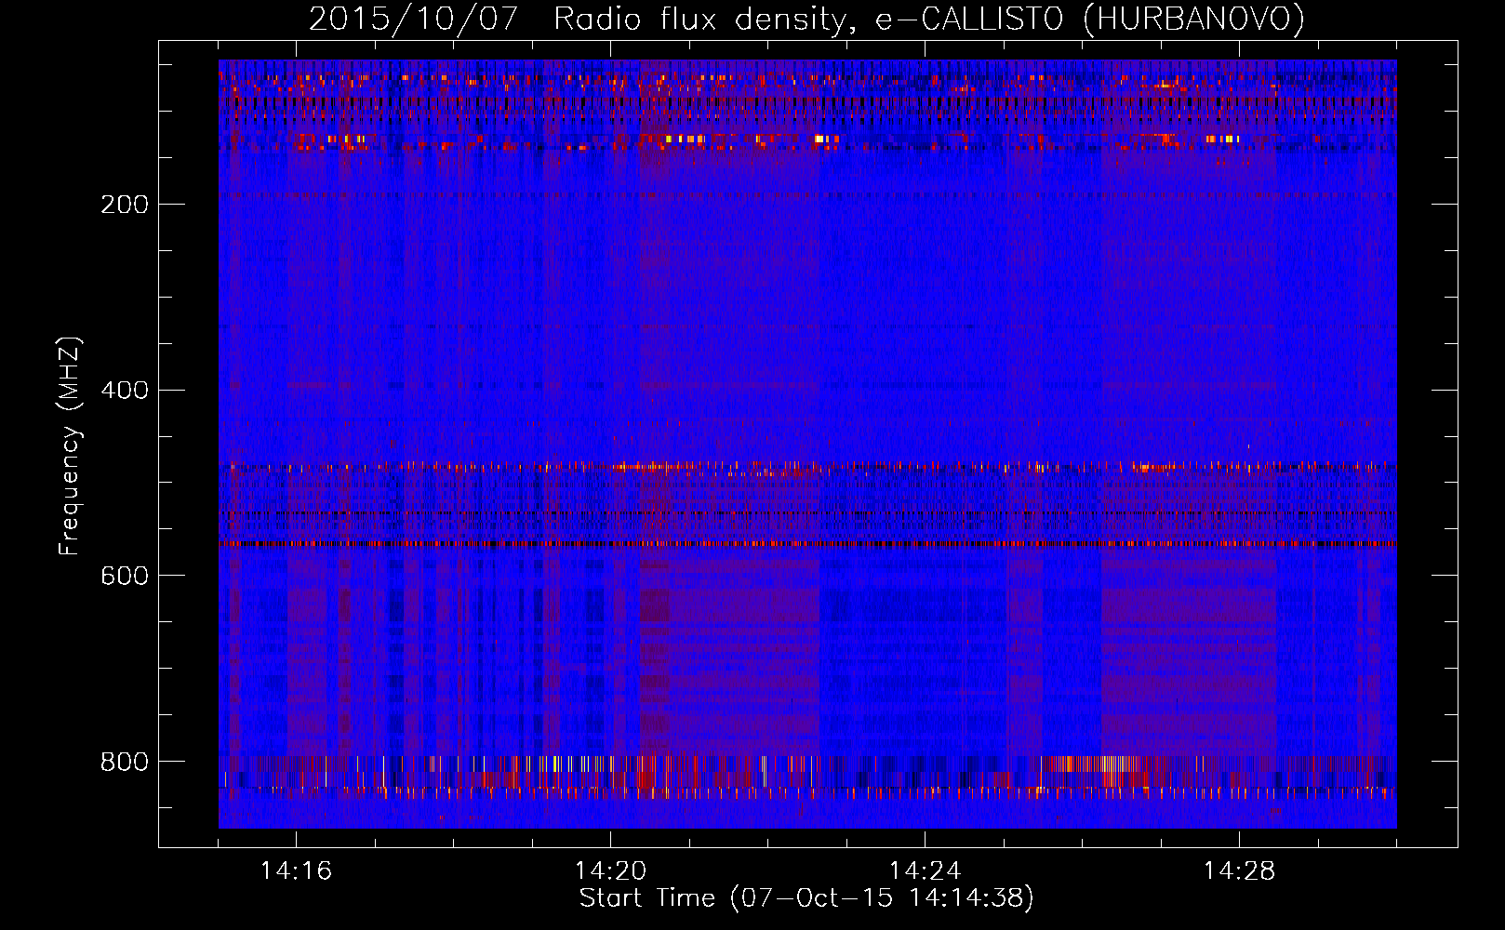Select the Frequency (MHZ) axis label

(x=70, y=446)
